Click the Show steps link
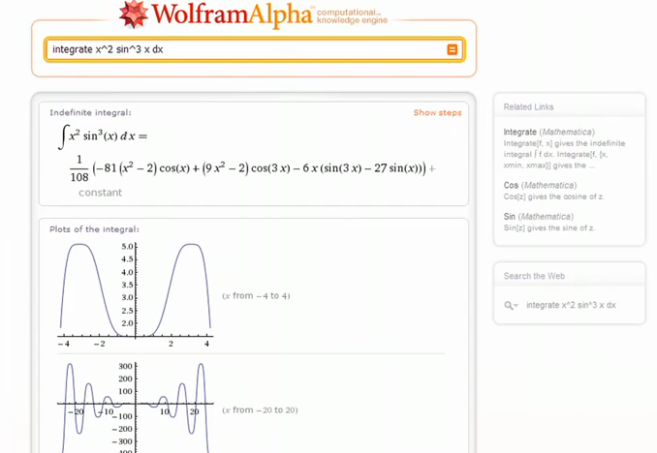657x453 pixels. tap(437, 112)
